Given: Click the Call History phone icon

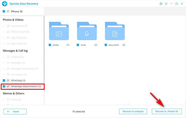Looking at the screenshot, I should 8,75.
